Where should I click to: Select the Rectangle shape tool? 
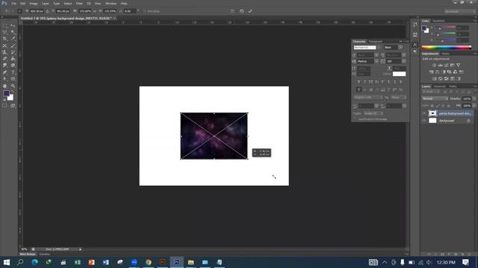[13, 79]
